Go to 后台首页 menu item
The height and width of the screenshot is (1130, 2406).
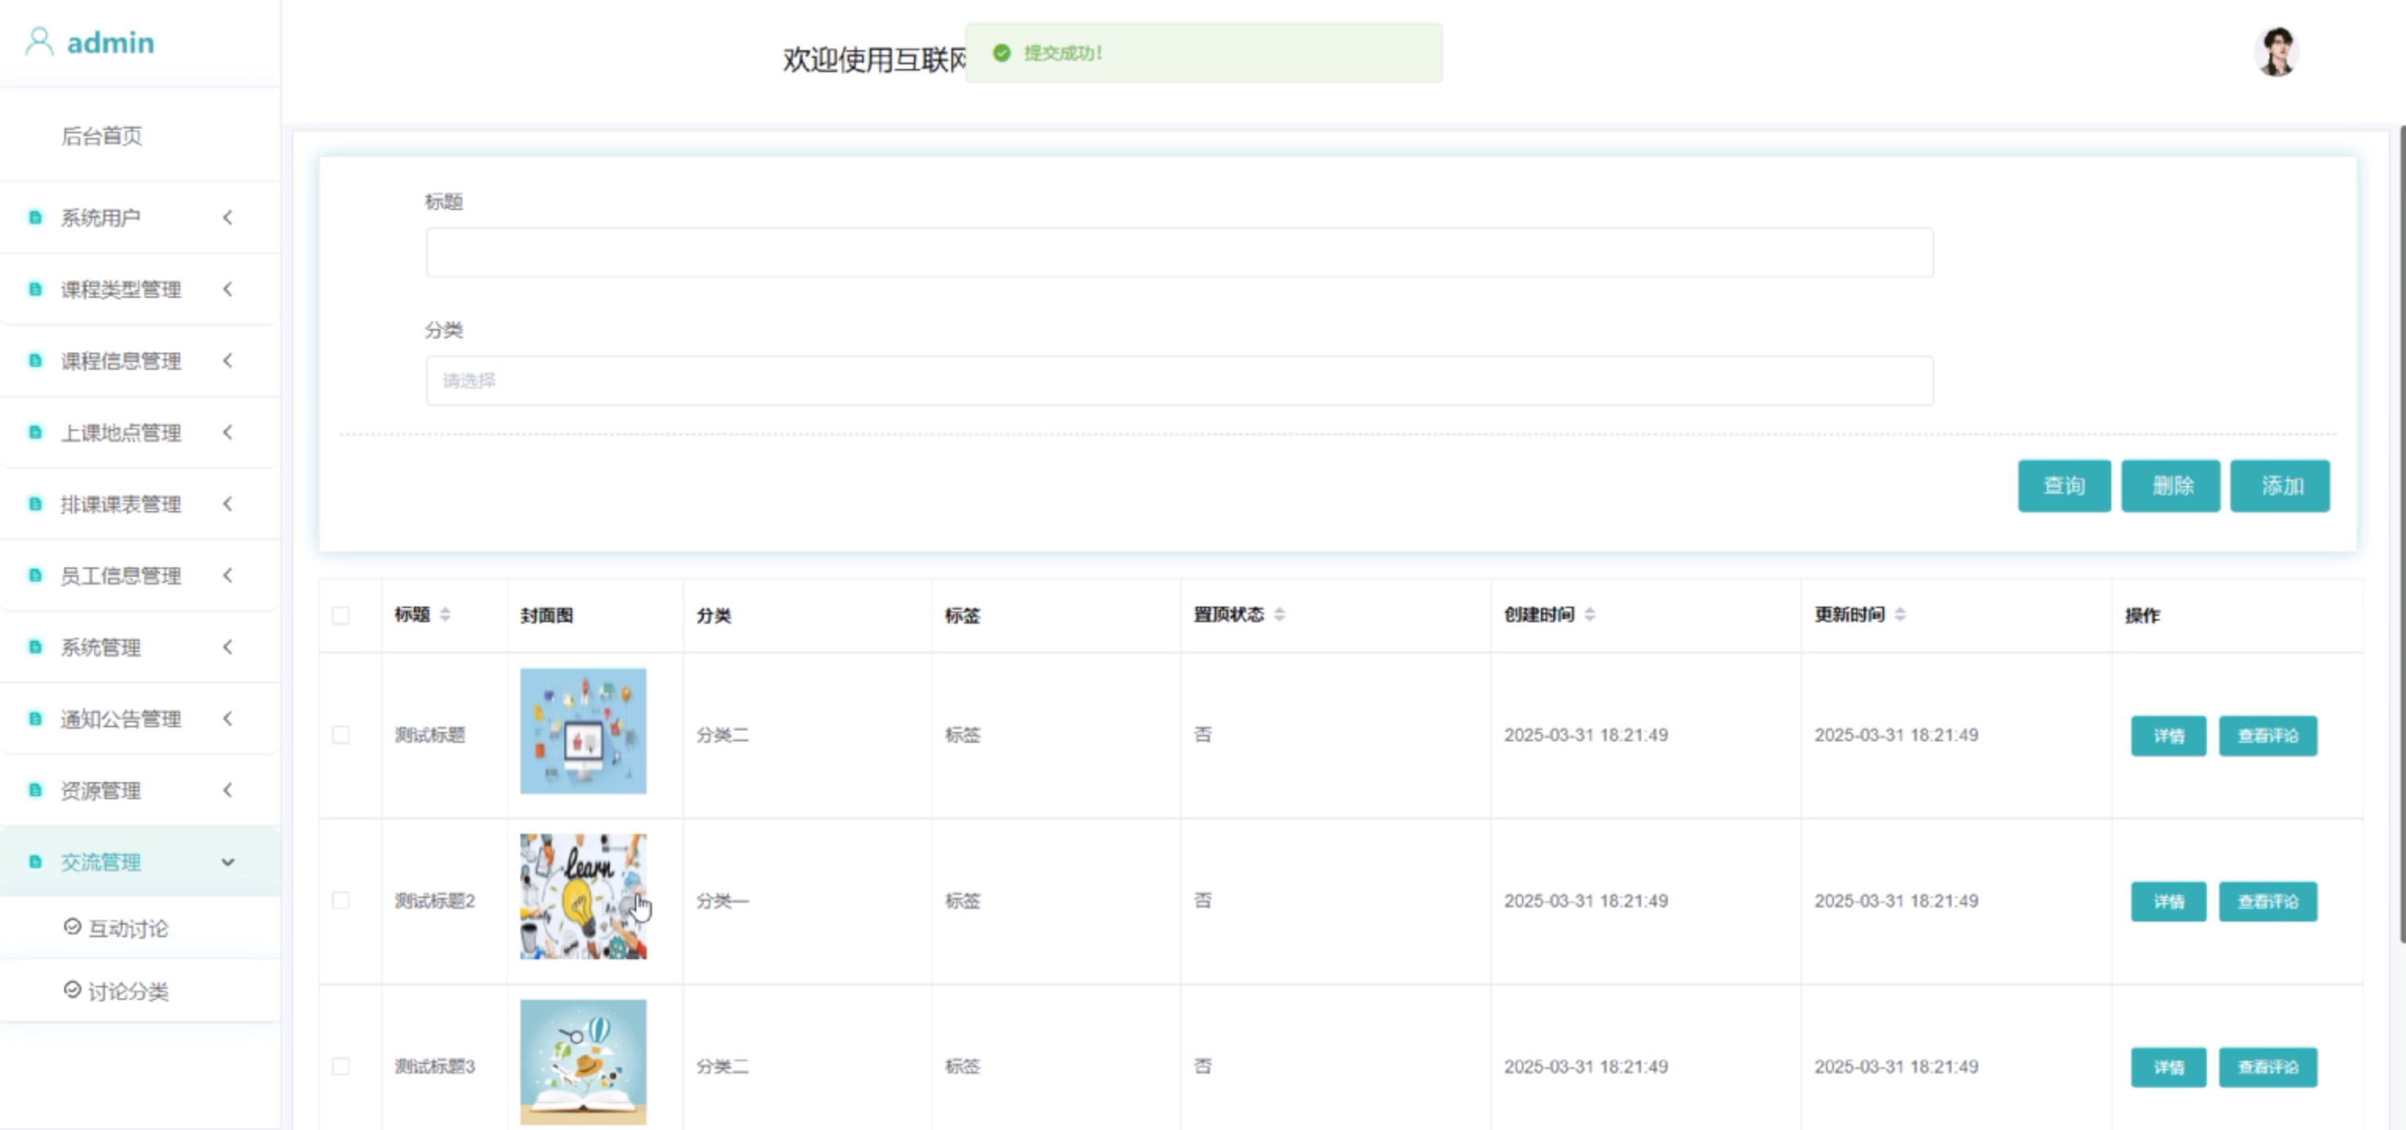(102, 136)
